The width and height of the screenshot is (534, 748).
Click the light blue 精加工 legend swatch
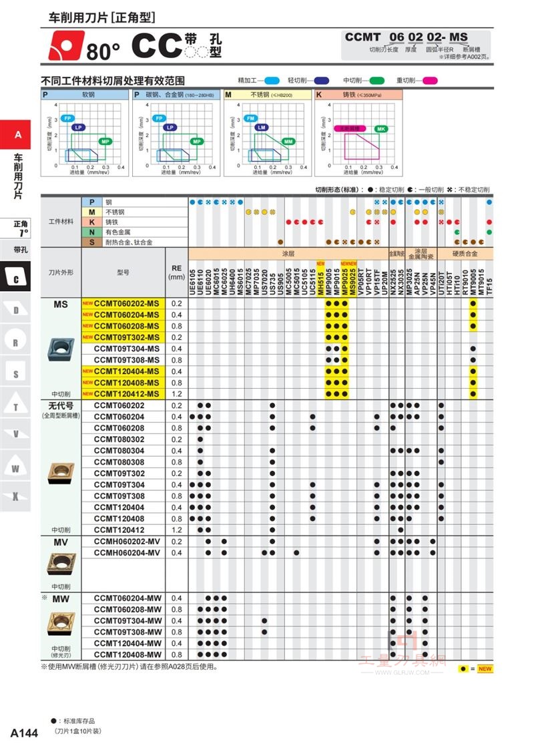[272, 81]
